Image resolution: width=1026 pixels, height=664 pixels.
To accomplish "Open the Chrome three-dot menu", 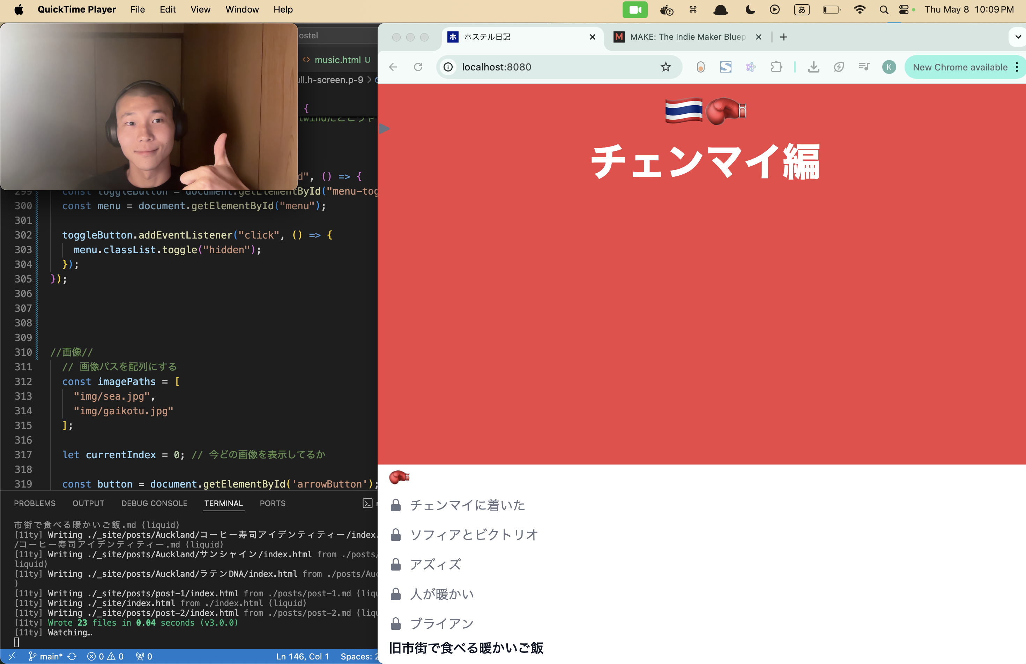I will coord(1017,67).
